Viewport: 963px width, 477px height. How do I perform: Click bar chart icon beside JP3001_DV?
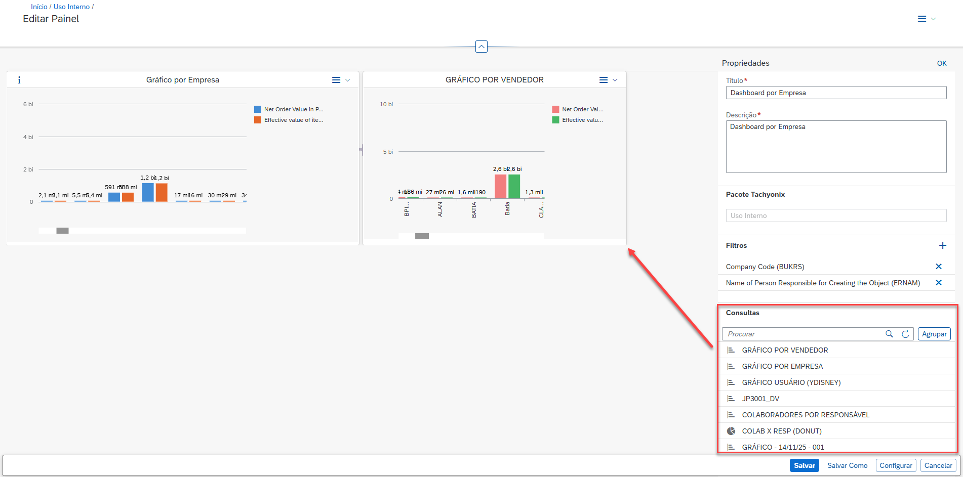tap(731, 399)
